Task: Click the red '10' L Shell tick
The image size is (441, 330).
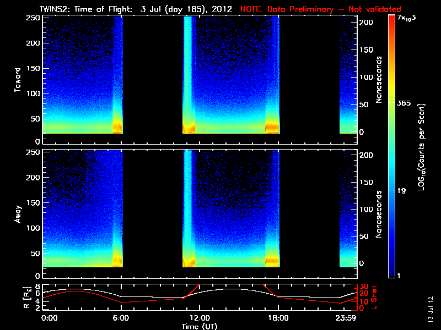Action: point(364,302)
